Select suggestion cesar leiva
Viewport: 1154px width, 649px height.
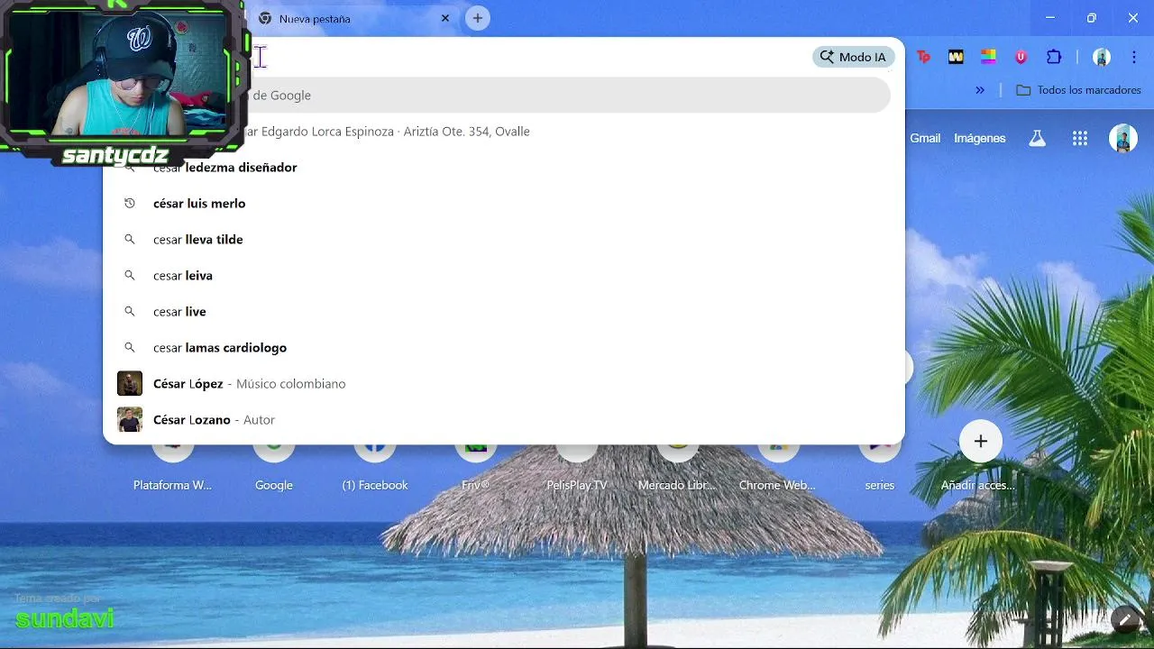[504, 276]
